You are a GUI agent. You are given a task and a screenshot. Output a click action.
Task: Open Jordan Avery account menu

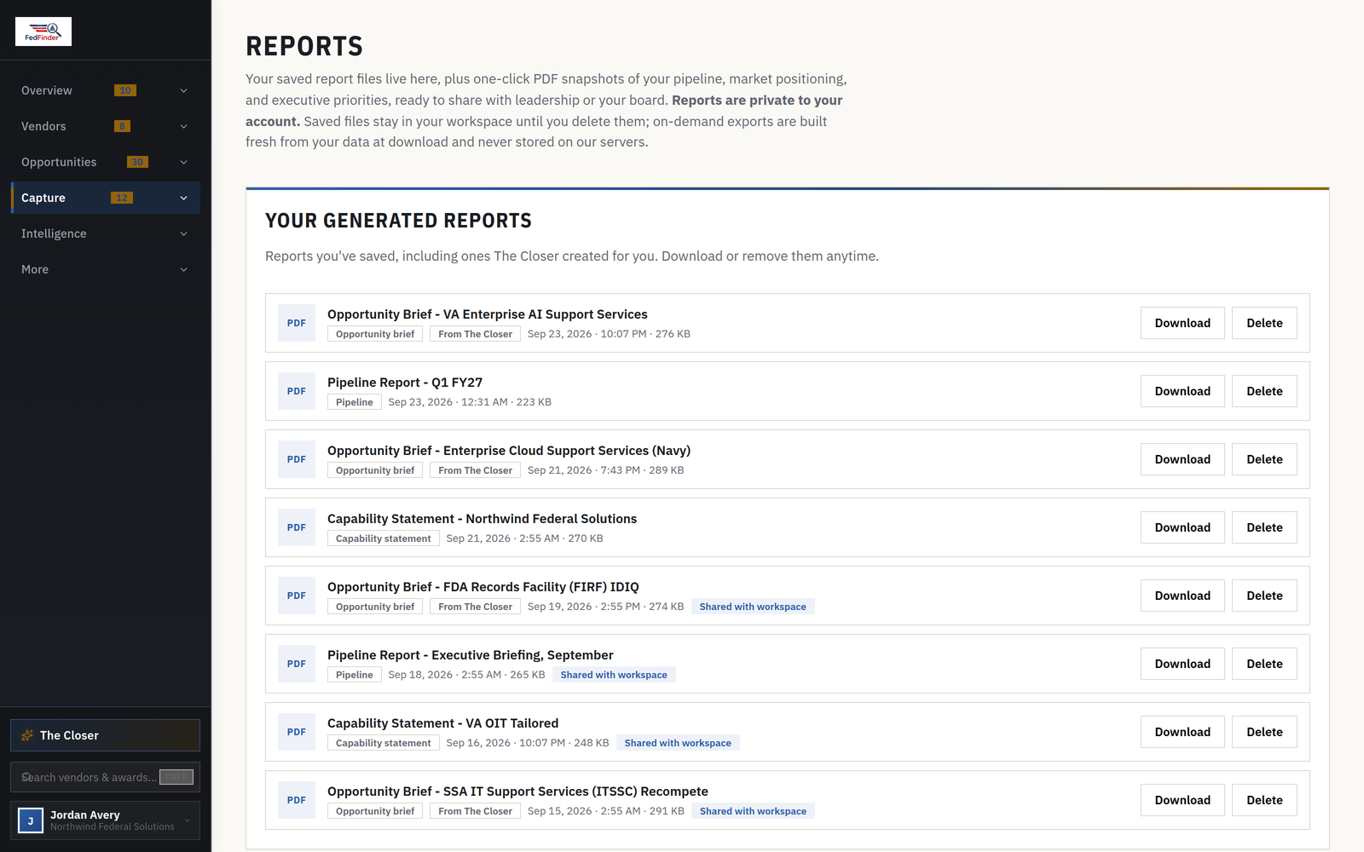[105, 820]
